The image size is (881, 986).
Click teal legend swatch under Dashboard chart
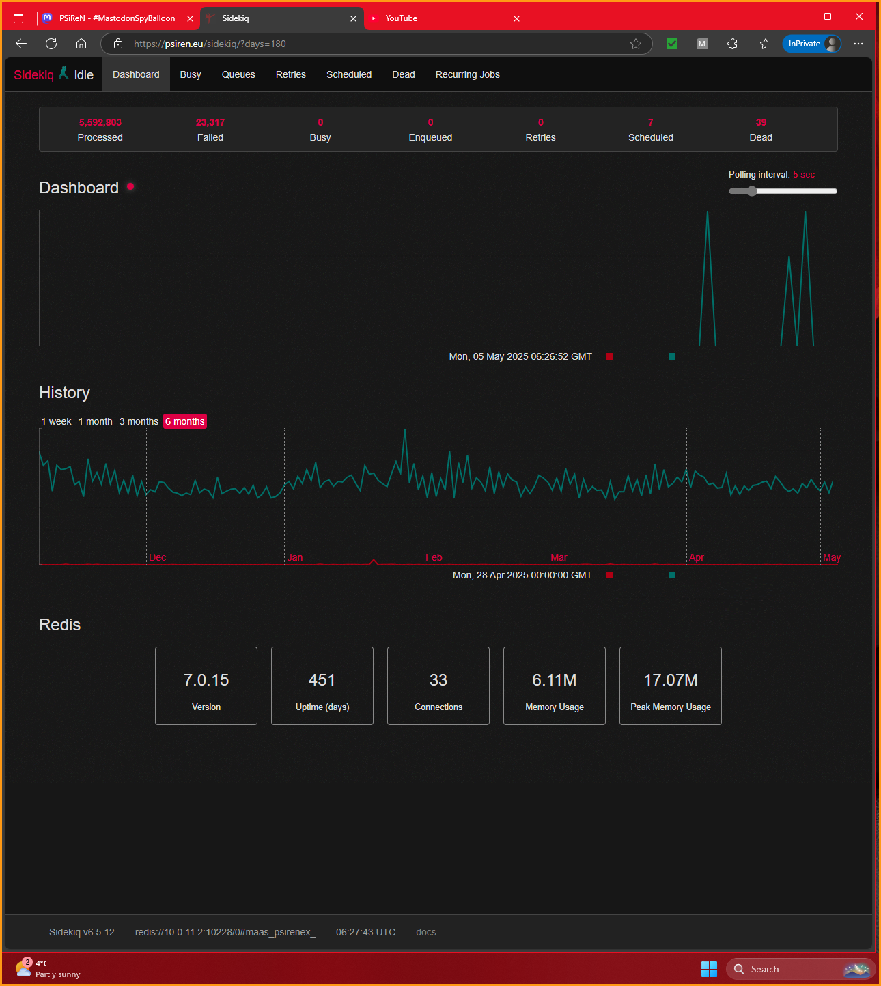[672, 356]
